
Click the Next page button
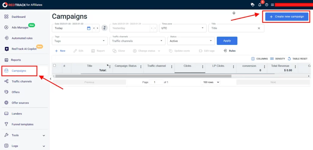click(x=273, y=82)
